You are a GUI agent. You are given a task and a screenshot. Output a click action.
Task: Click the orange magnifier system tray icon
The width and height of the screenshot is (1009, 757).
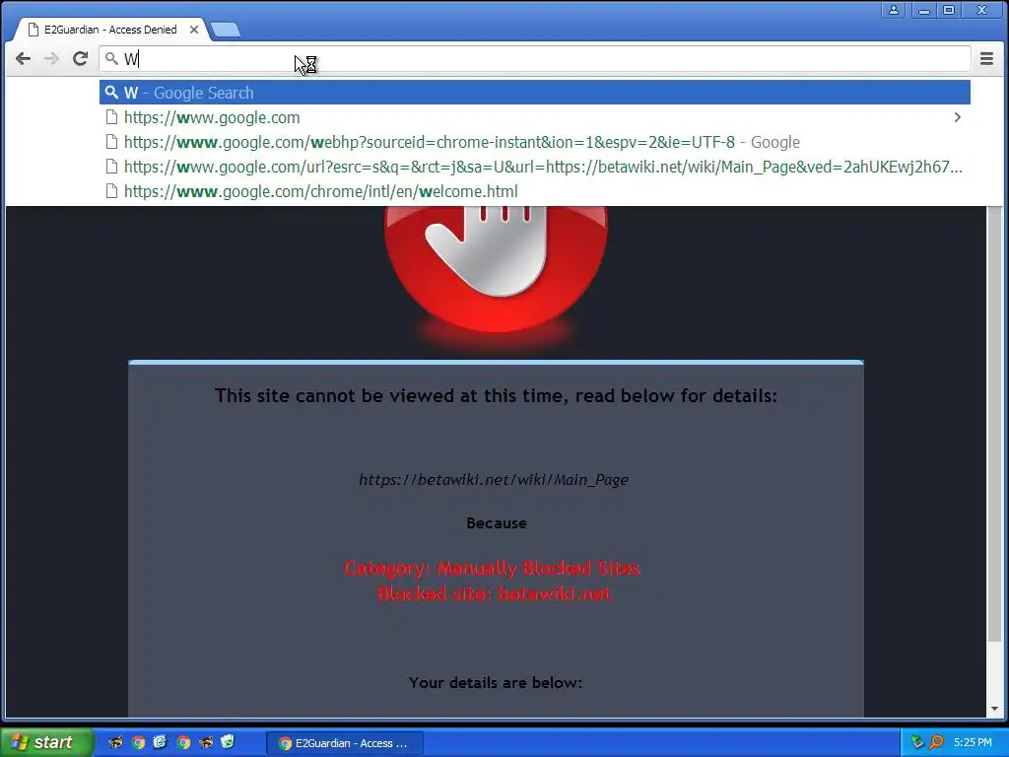936,743
